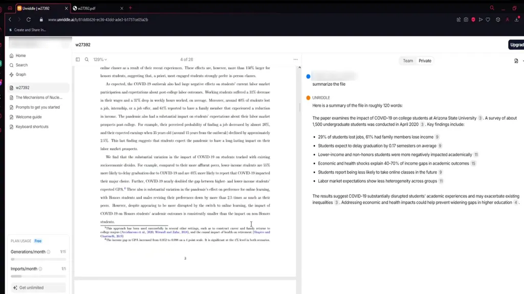524x294 pixels.
Task: Switch chat to the Private tab
Action: (425, 61)
